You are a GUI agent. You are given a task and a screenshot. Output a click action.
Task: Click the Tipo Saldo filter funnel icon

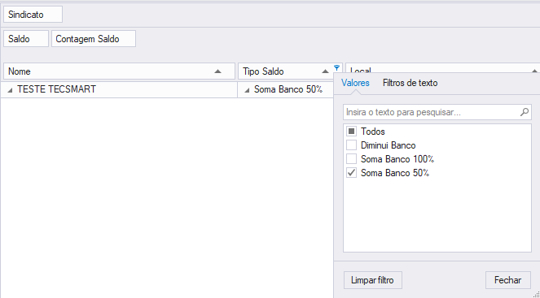point(337,67)
